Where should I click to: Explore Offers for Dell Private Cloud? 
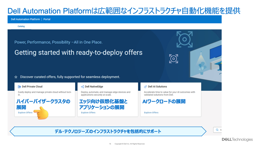pos(25,113)
